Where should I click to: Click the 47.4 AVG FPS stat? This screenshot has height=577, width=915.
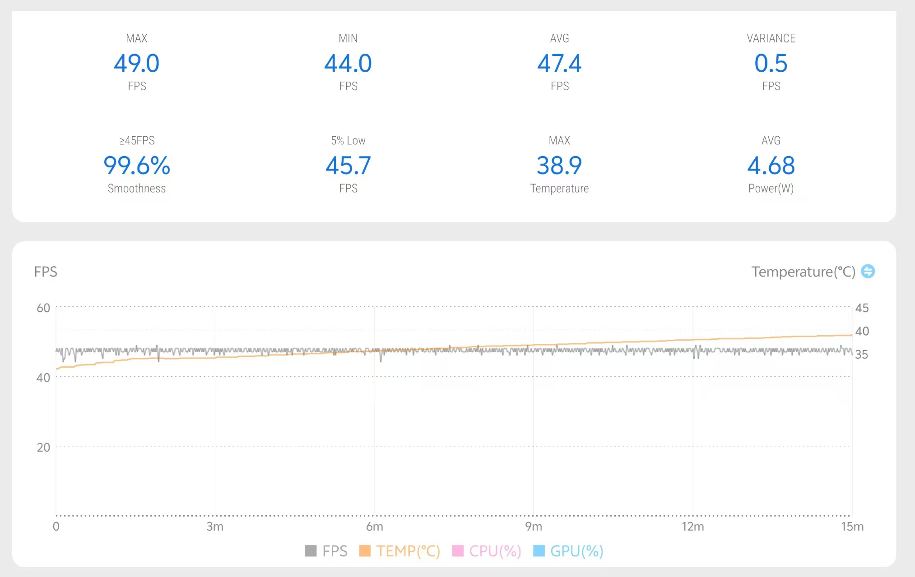(x=559, y=63)
